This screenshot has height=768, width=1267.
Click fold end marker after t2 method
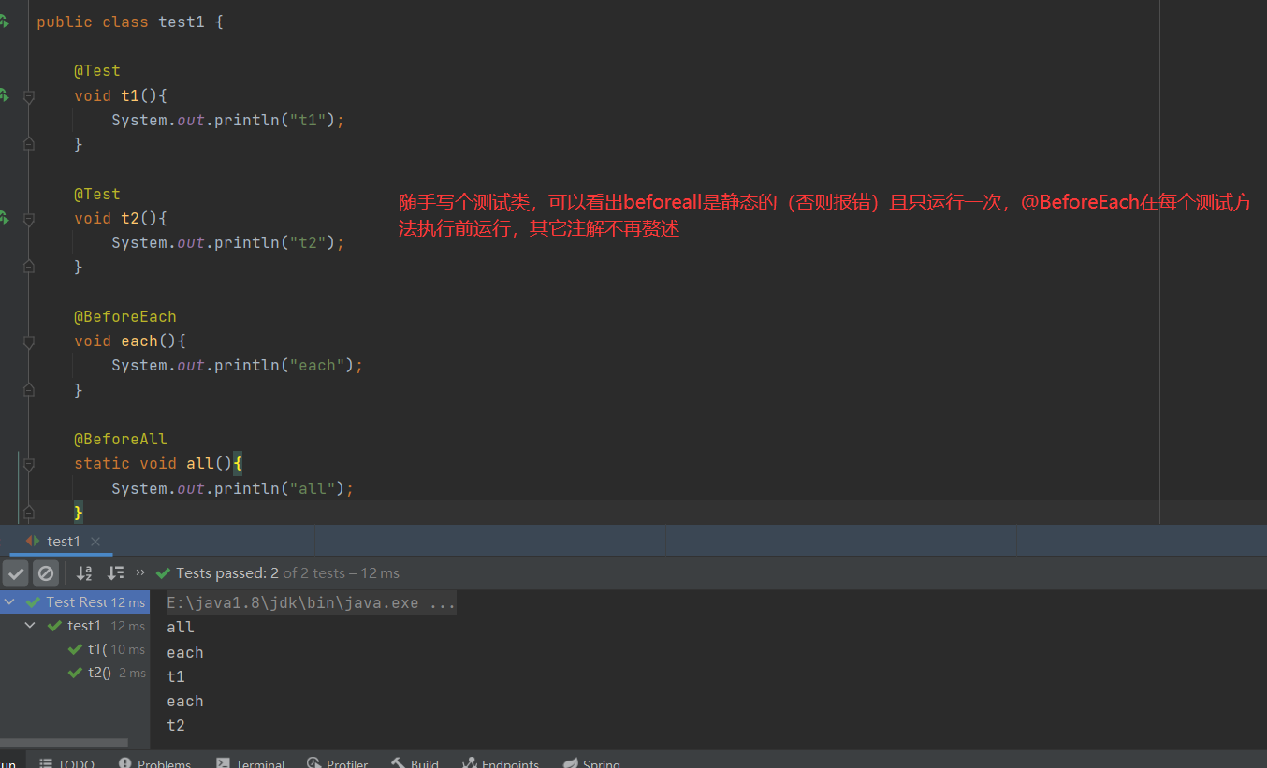[x=28, y=267]
